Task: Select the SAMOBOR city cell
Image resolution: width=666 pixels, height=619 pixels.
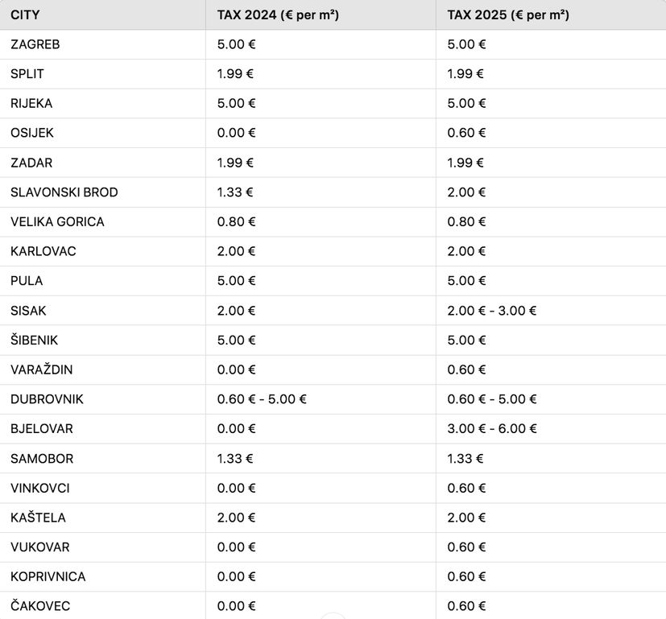Action: 42,459
